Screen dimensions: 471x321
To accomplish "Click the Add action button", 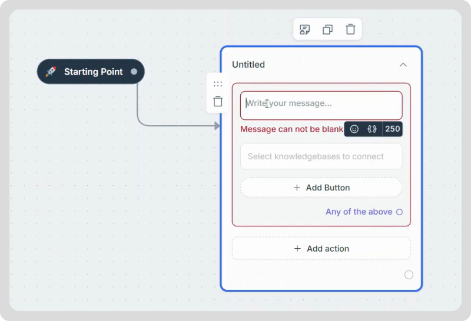I will coord(321,249).
